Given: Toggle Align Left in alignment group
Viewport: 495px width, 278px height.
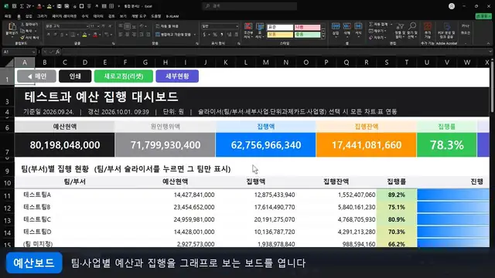Looking at the screenshot, I should coord(121,34).
